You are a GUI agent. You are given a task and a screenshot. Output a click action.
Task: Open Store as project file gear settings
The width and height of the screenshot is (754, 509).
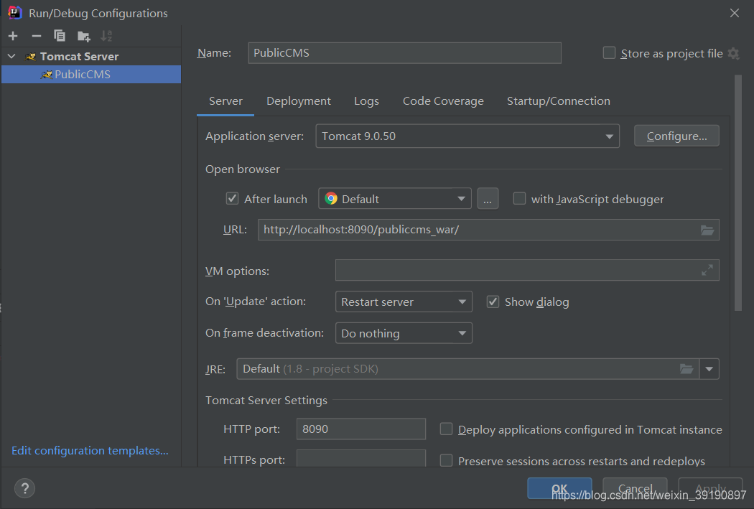point(733,53)
